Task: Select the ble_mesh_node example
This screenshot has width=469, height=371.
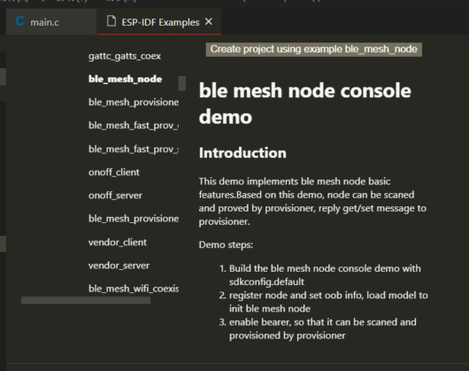Action: 125,79
